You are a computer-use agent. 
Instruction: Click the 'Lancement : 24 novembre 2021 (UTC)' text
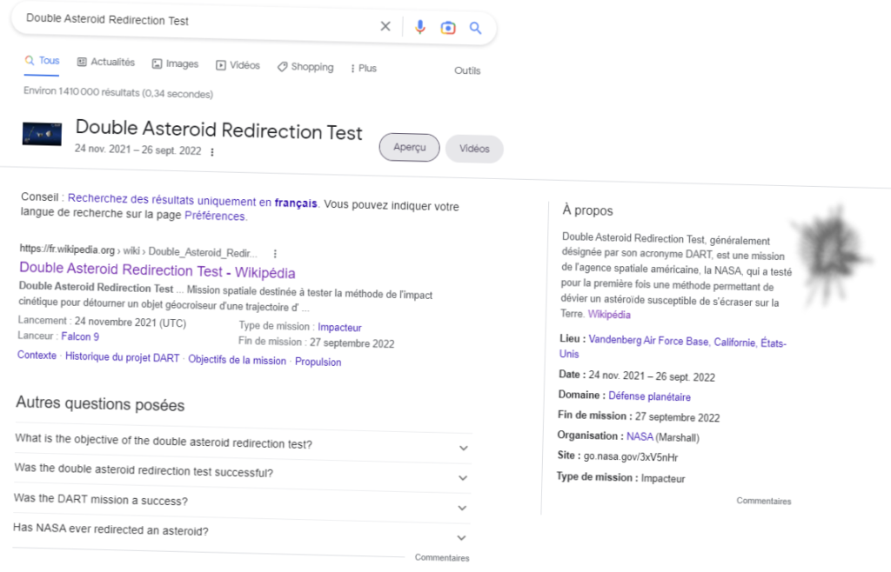coord(102,322)
